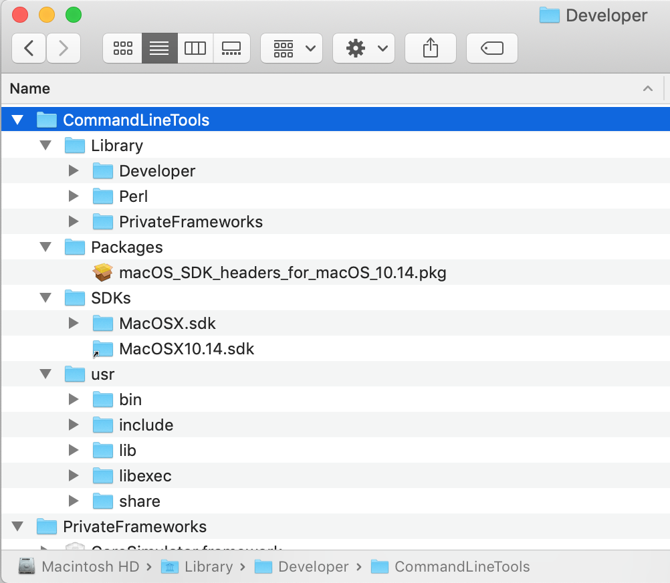Click the Share toolbar icon
Screen dimensions: 670x583
click(x=431, y=48)
